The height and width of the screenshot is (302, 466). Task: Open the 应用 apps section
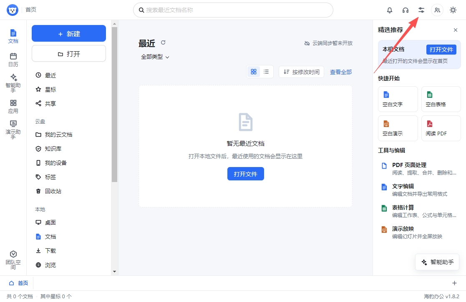tap(13, 107)
